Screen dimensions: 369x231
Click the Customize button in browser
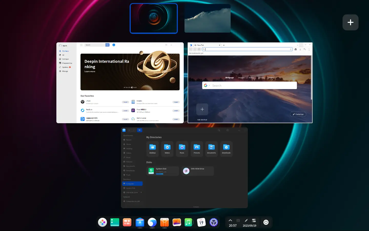298,114
